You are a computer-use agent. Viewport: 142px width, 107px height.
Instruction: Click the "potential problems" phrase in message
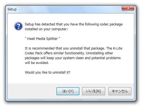[x=106, y=58]
